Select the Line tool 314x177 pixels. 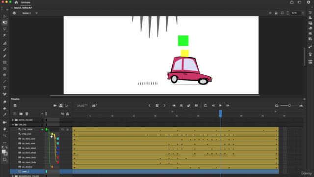point(4,82)
